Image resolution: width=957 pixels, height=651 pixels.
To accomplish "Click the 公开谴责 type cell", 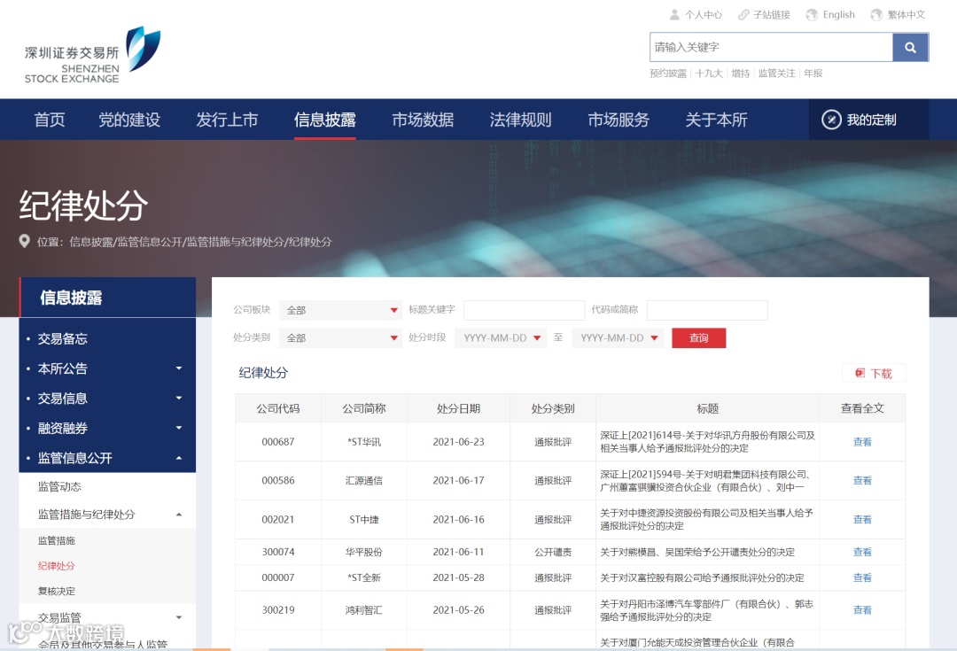I will tap(553, 552).
